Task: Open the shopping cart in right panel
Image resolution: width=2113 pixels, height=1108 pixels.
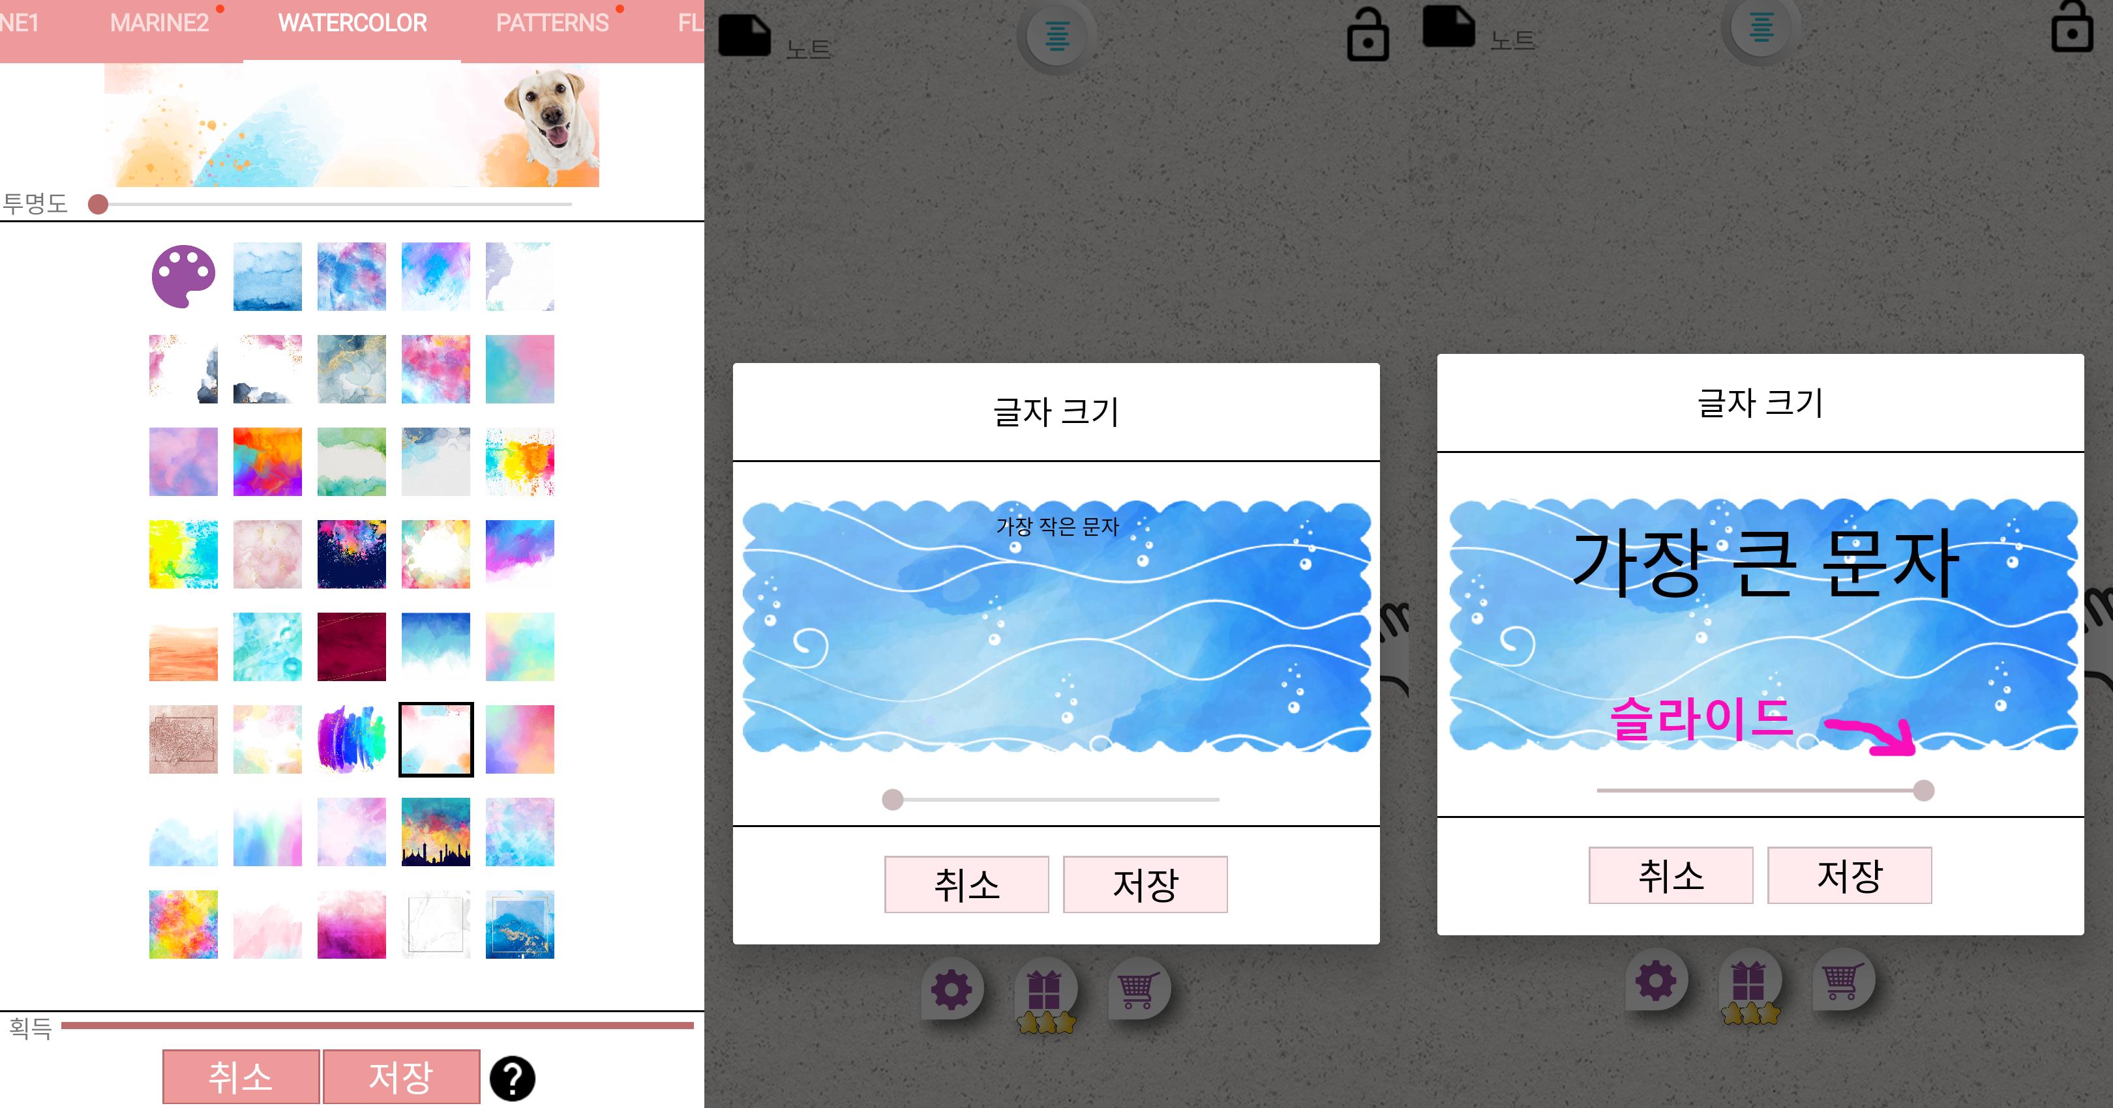Action: (1842, 980)
